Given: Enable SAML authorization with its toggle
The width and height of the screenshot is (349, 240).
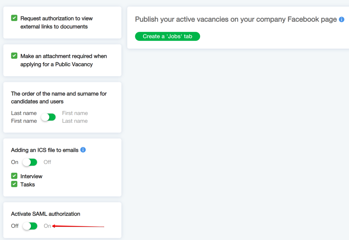Looking at the screenshot, I should (x=30, y=226).
